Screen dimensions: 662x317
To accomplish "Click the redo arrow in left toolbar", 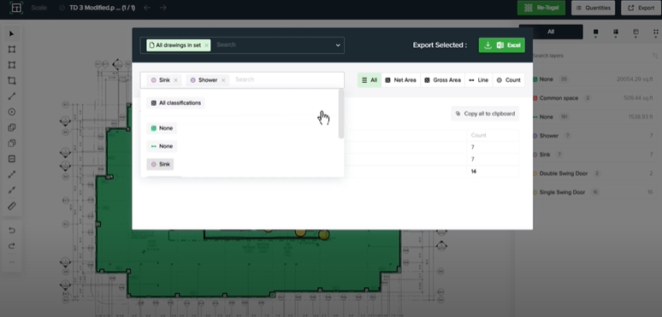I will (x=12, y=246).
